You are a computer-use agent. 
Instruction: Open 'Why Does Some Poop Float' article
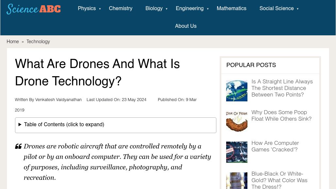pyautogui.click(x=281, y=116)
